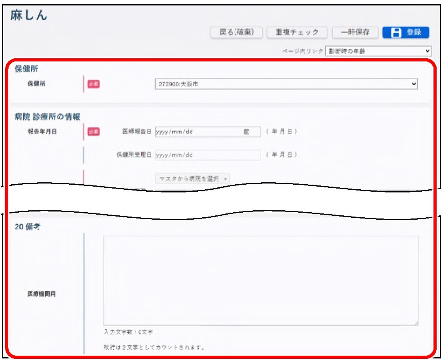Click the 医療機関用 field label
This screenshot has height=360, width=444.
(x=41, y=294)
